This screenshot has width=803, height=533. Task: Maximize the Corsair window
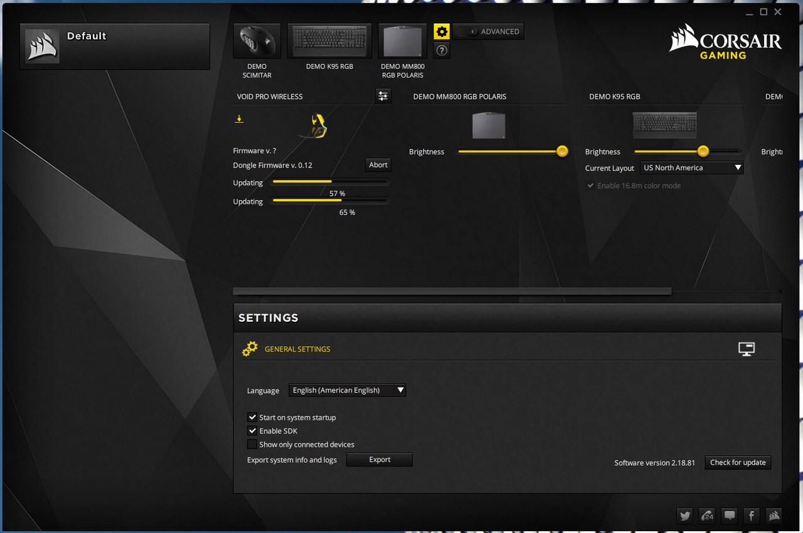763,11
